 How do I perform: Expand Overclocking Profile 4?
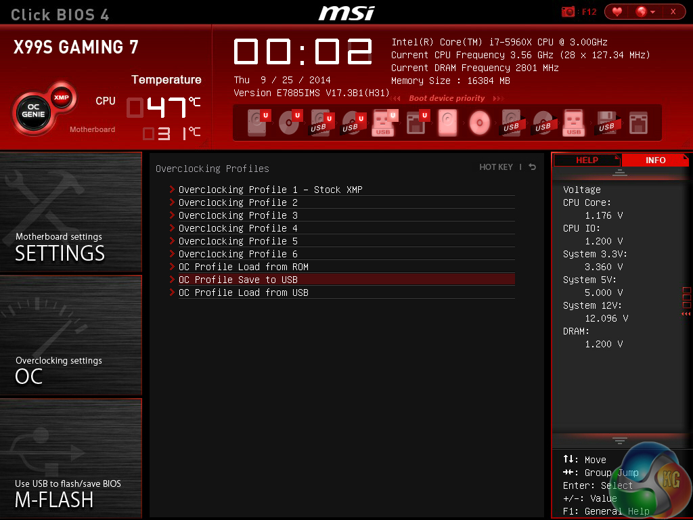click(x=342, y=227)
